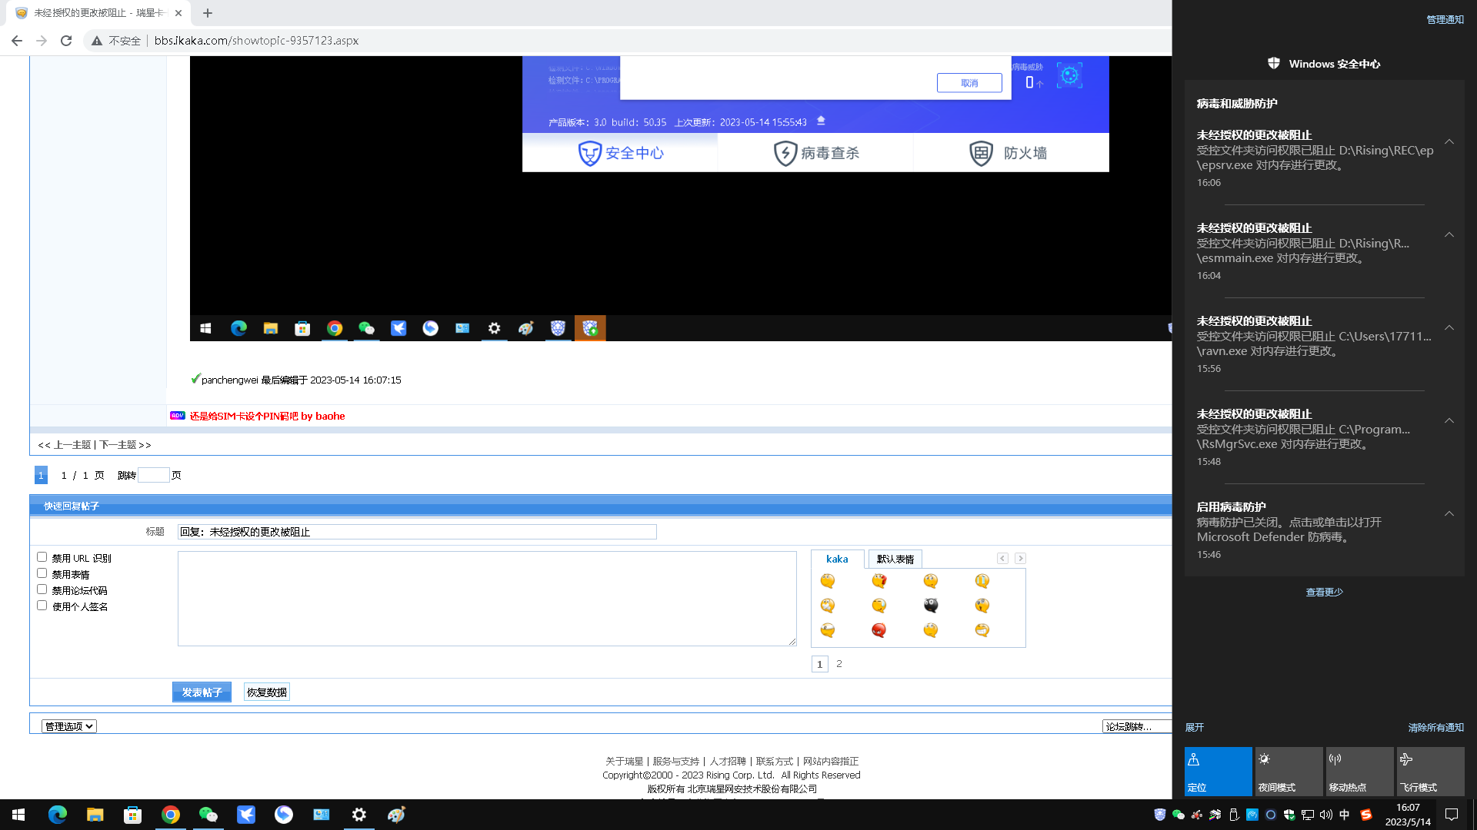Toggle Night mode (夜间模式) quick action

[x=1289, y=772]
